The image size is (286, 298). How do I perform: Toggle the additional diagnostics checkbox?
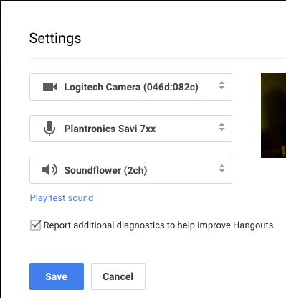36,225
